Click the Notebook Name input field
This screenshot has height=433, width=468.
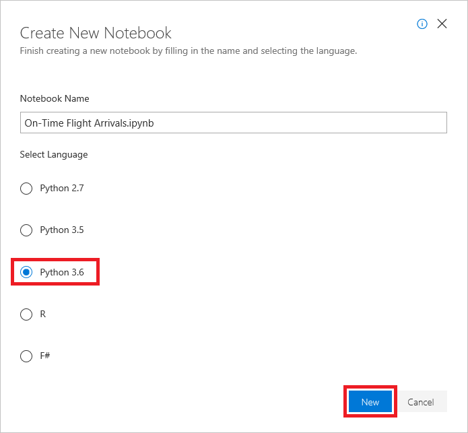pyautogui.click(x=233, y=123)
